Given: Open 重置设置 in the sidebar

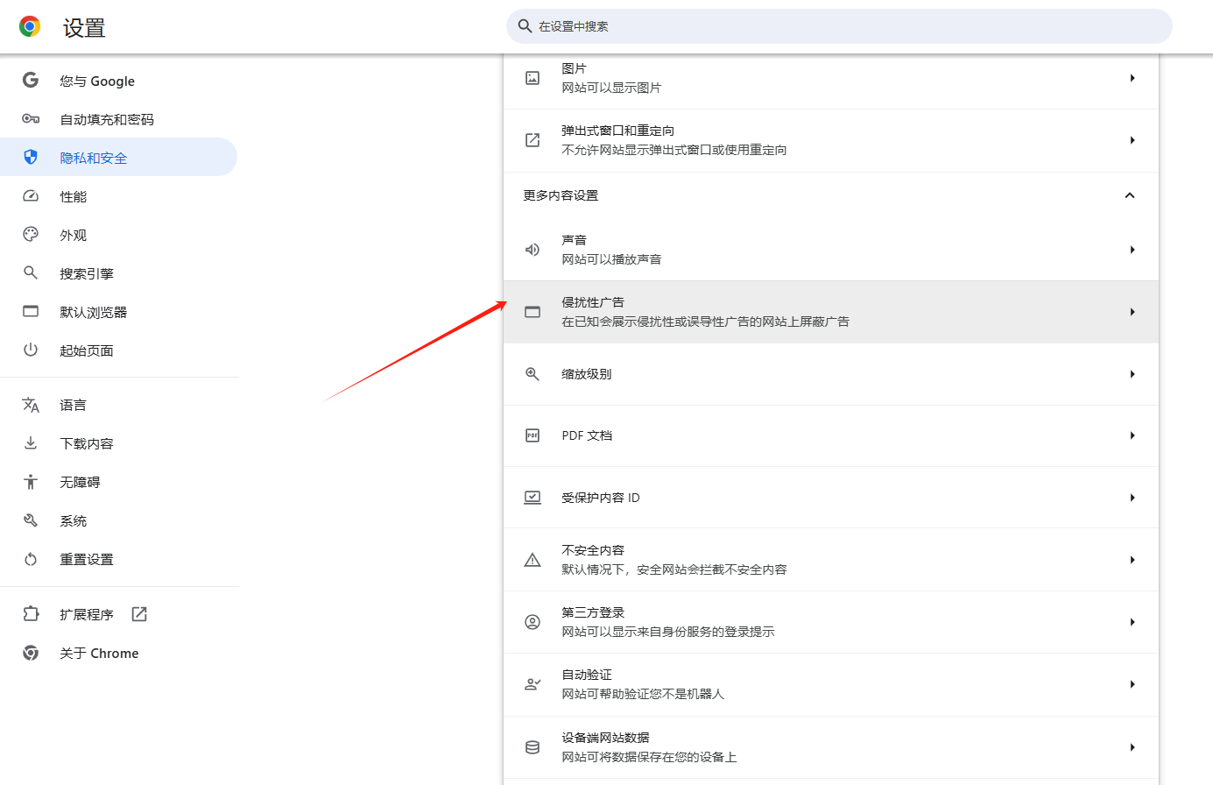Looking at the screenshot, I should click(118, 559).
